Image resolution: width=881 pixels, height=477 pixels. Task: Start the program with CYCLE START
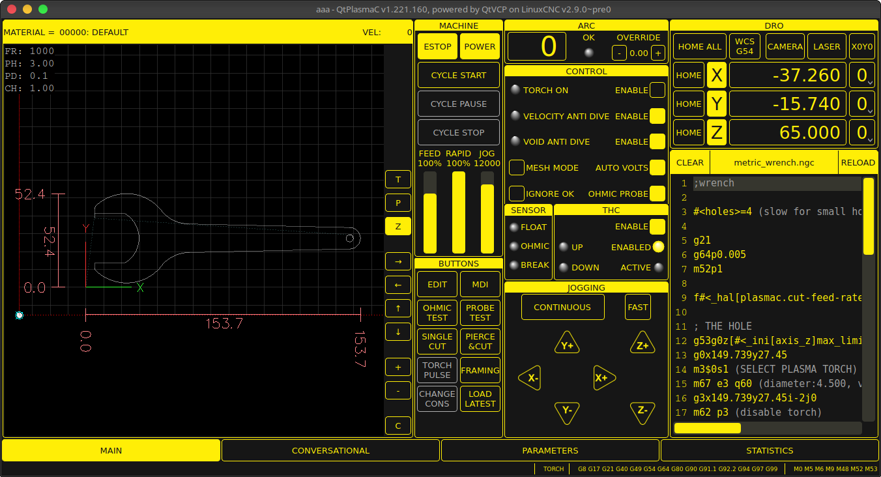(x=459, y=76)
